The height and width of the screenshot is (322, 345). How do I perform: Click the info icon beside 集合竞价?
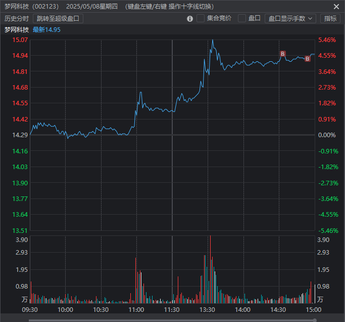190,19
